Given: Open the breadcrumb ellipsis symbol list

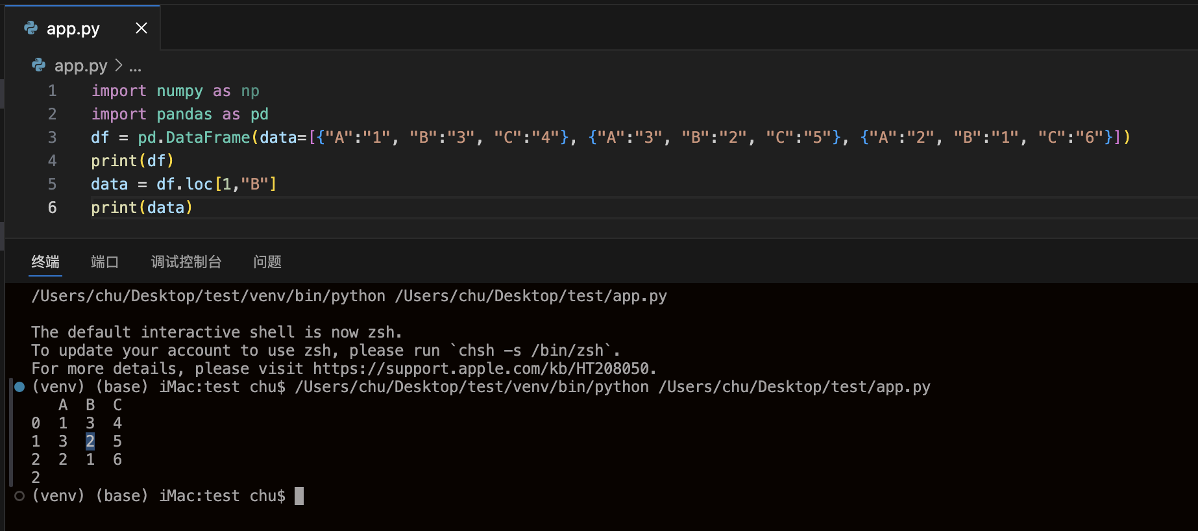Looking at the screenshot, I should [135, 66].
